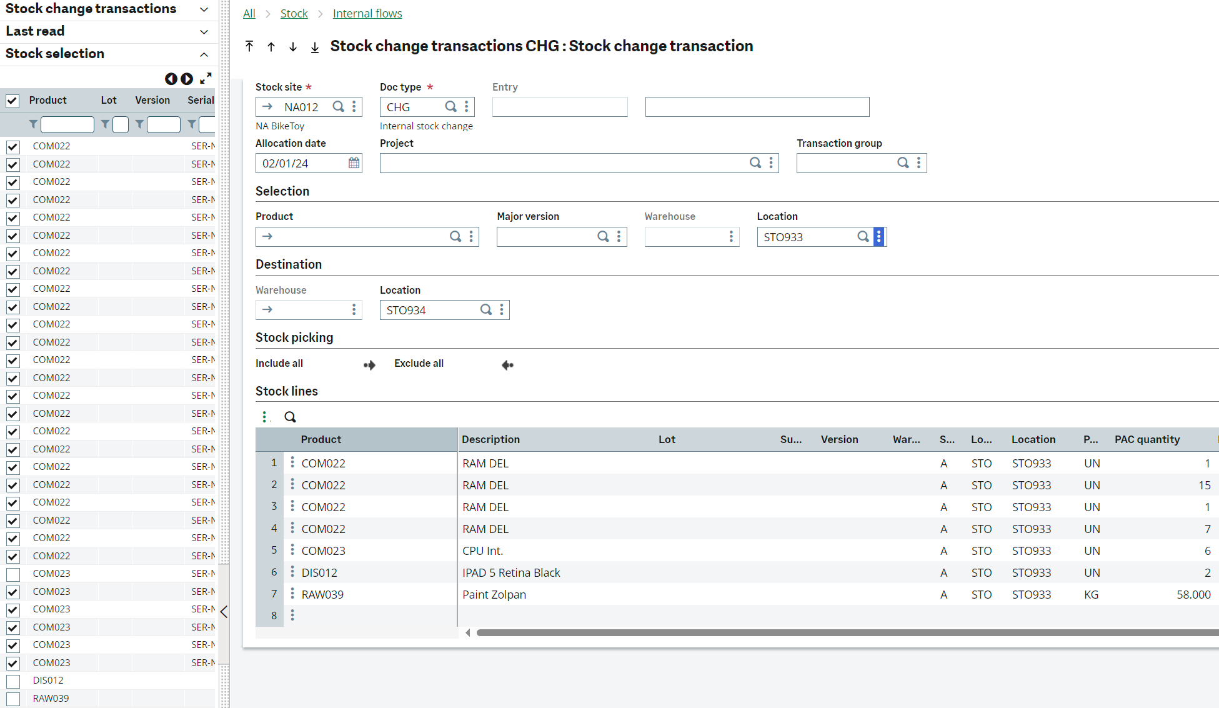Click the Include all arrow icon
The width and height of the screenshot is (1219, 708).
pos(369,364)
